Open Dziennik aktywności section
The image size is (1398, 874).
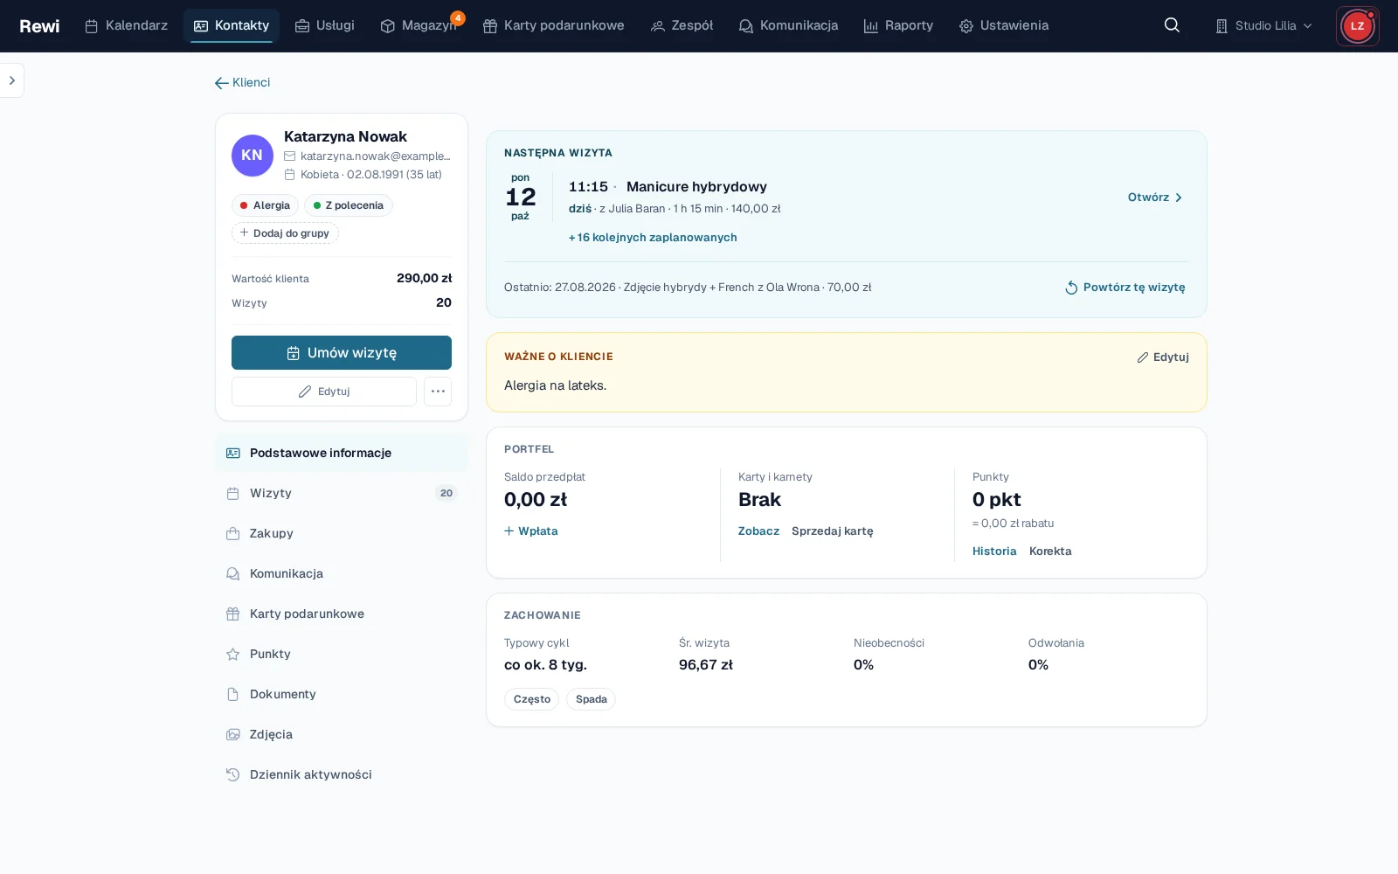coord(342,774)
